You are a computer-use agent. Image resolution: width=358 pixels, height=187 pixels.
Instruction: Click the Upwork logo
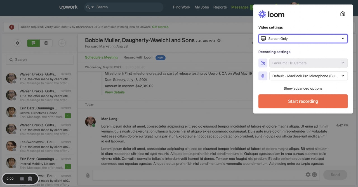[x=69, y=7]
